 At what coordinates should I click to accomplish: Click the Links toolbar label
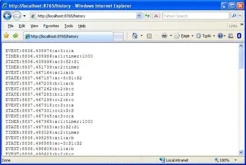click(233, 26)
